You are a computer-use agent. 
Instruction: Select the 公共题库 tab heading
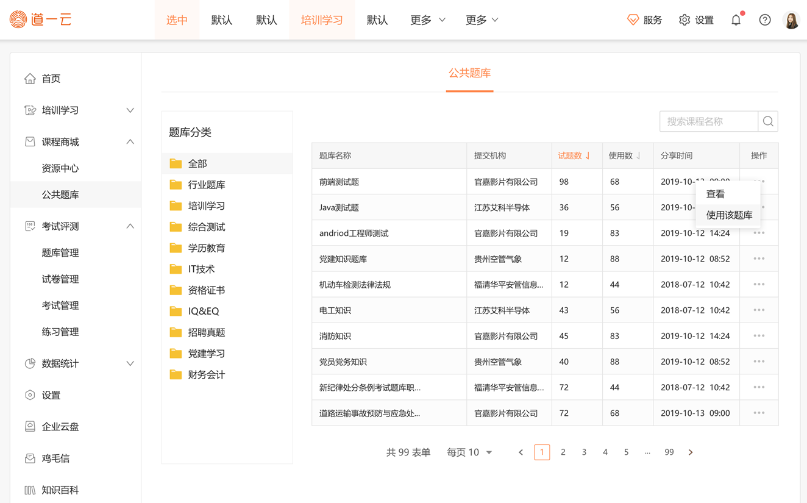[469, 73]
